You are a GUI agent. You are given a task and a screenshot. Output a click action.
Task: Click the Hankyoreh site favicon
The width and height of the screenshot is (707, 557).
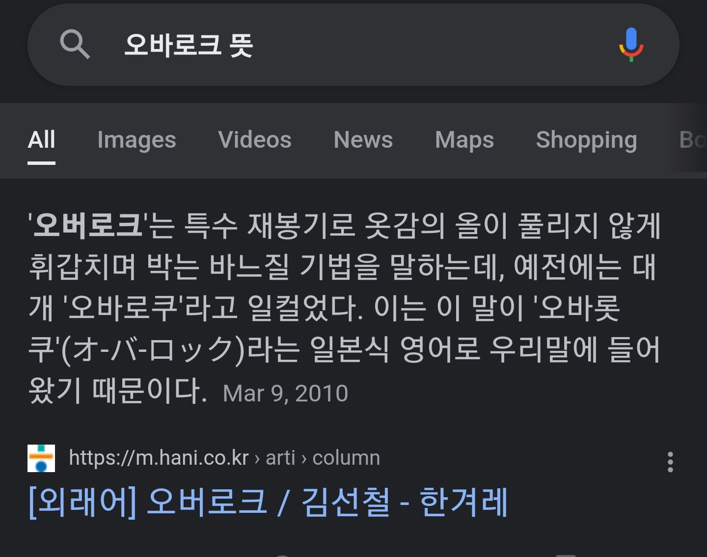pos(41,458)
